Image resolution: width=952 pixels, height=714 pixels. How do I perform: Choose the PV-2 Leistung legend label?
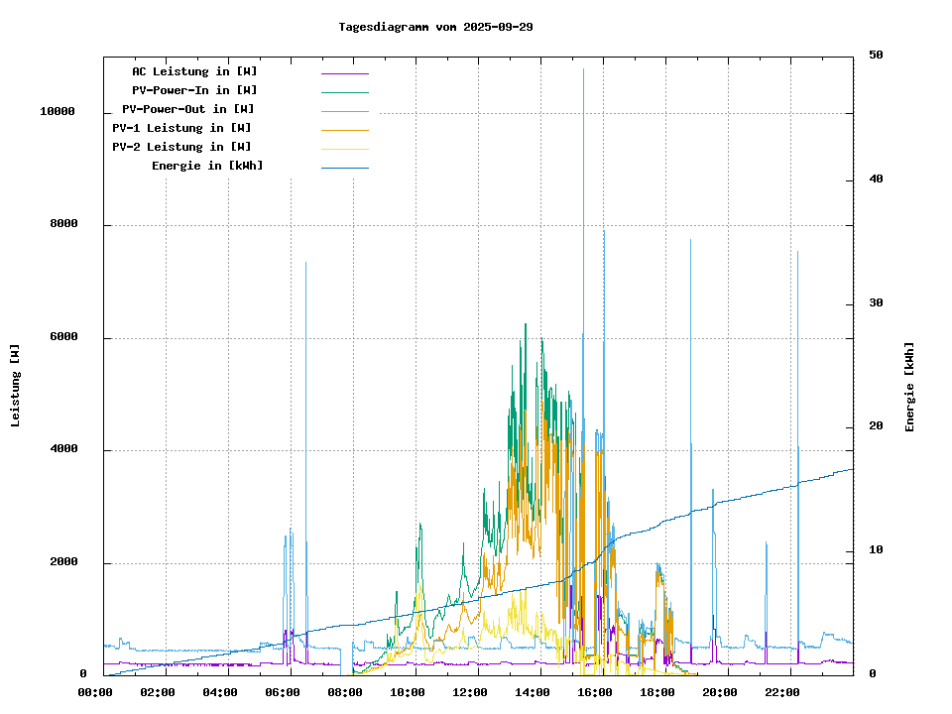click(181, 147)
